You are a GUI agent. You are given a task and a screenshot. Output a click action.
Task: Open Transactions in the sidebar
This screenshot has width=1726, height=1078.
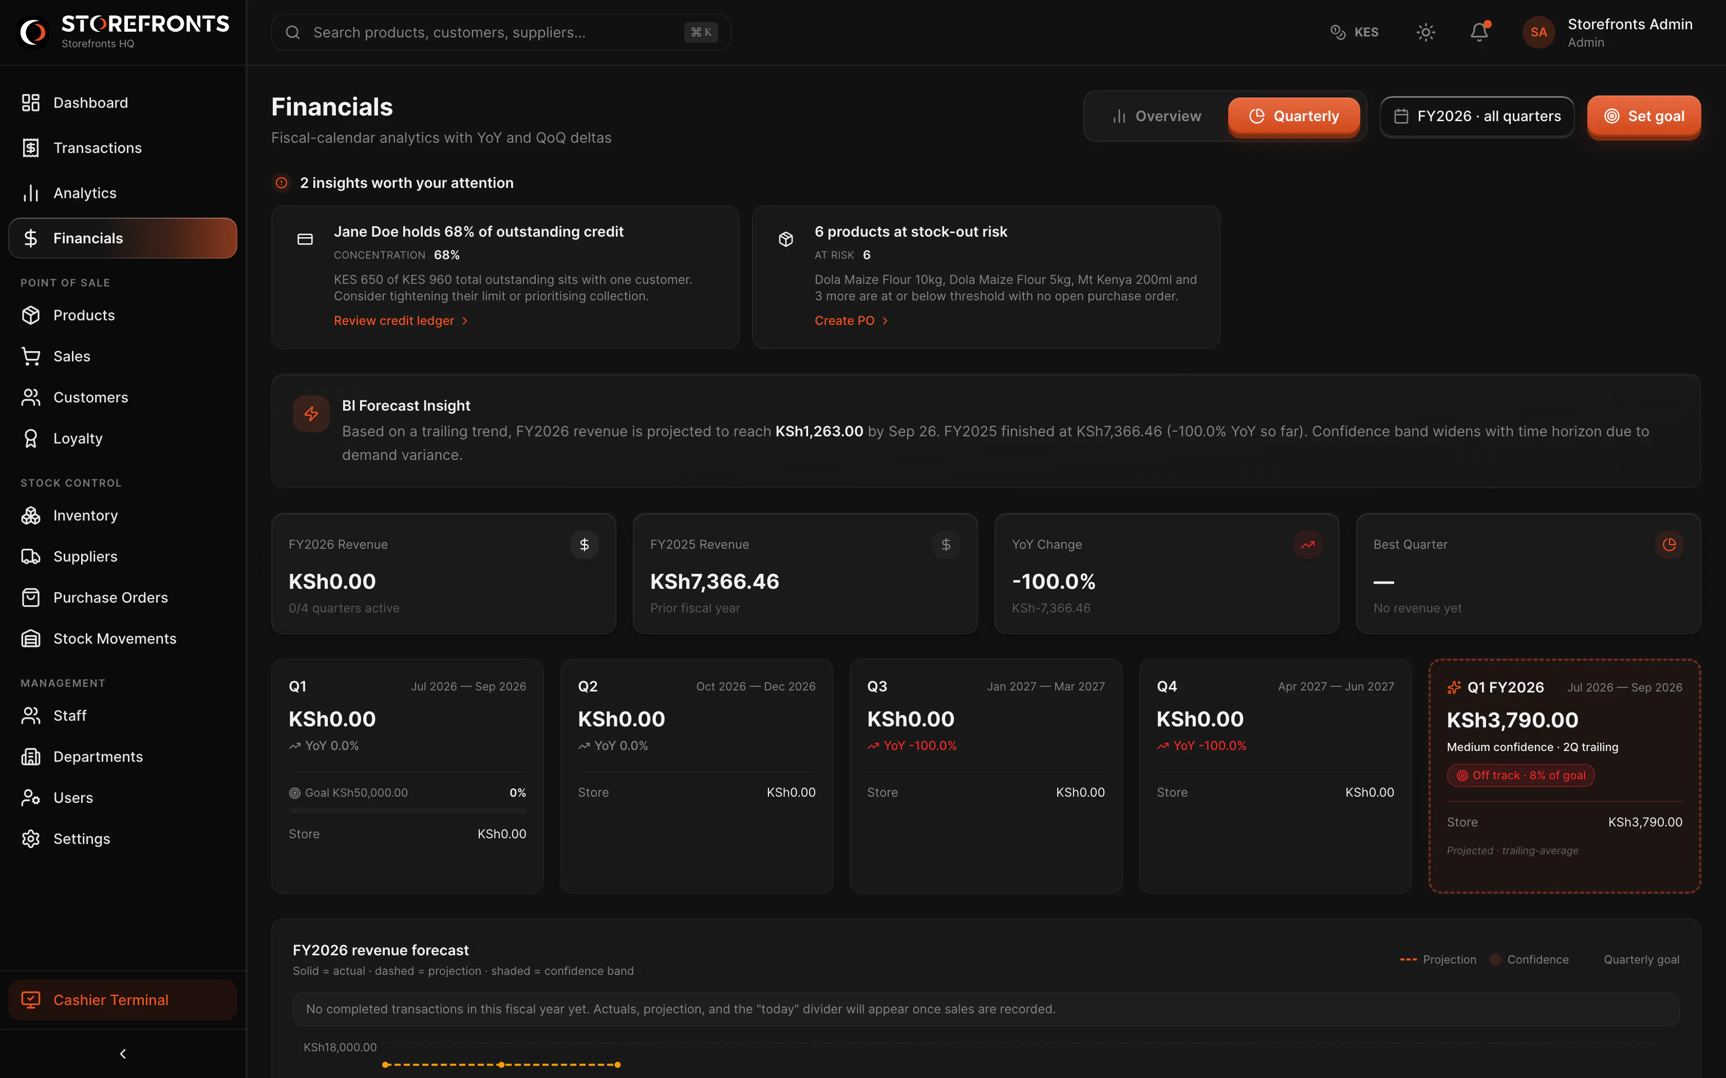(x=123, y=148)
